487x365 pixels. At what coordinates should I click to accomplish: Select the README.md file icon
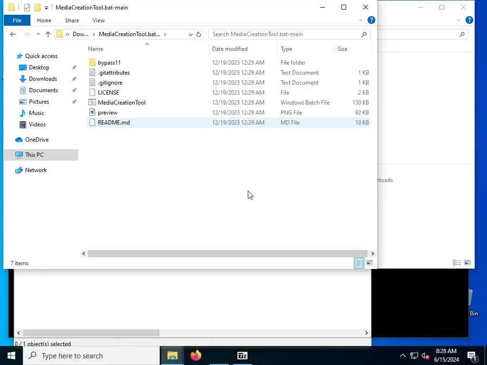point(92,122)
